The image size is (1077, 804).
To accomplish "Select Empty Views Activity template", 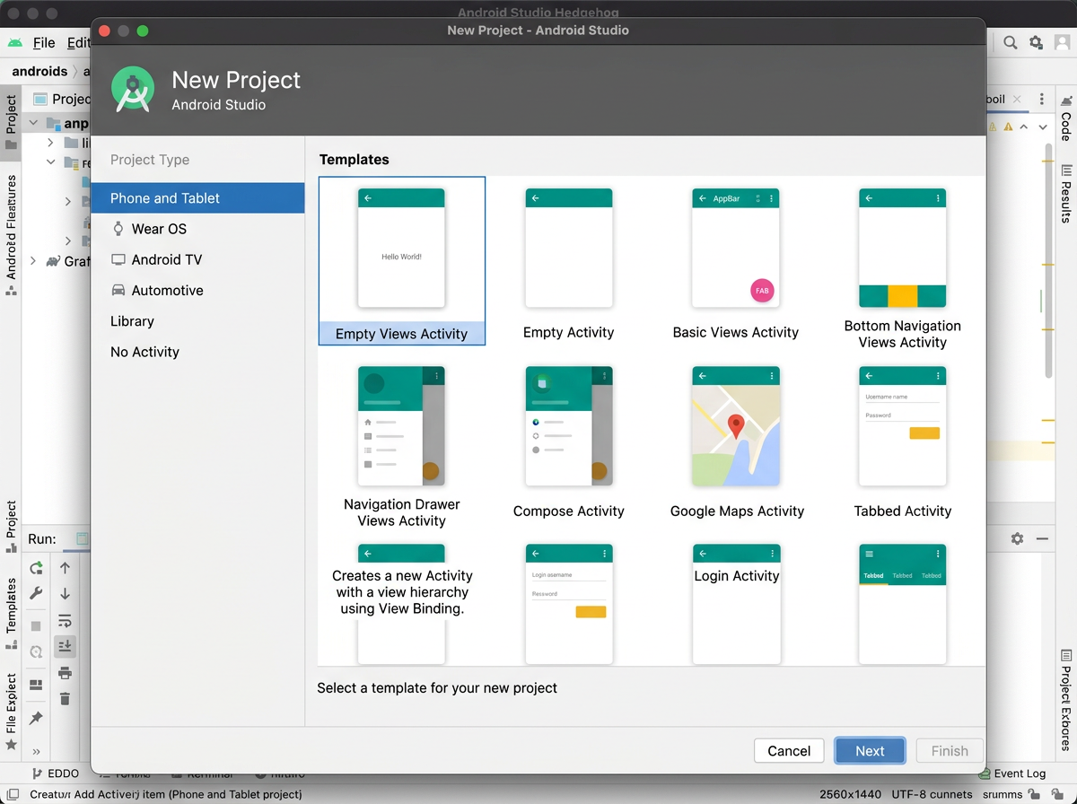I will (x=402, y=261).
